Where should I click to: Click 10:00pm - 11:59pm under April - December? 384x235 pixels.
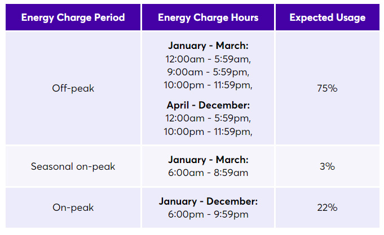[x=208, y=131]
